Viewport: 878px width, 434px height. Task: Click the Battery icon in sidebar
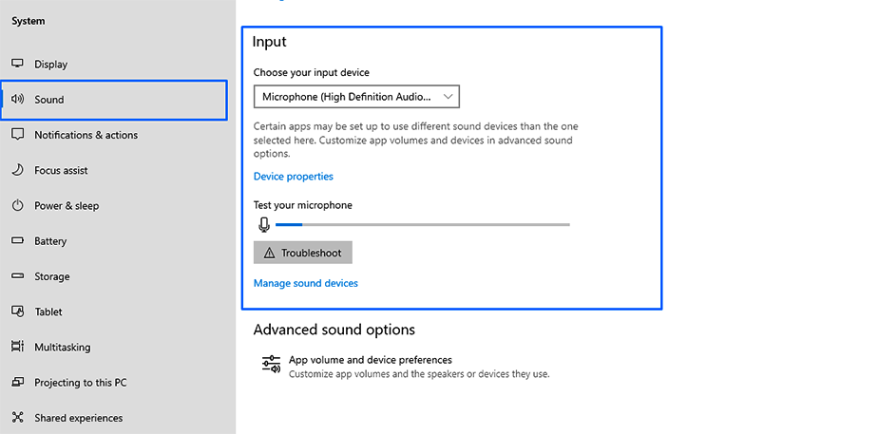coord(18,240)
